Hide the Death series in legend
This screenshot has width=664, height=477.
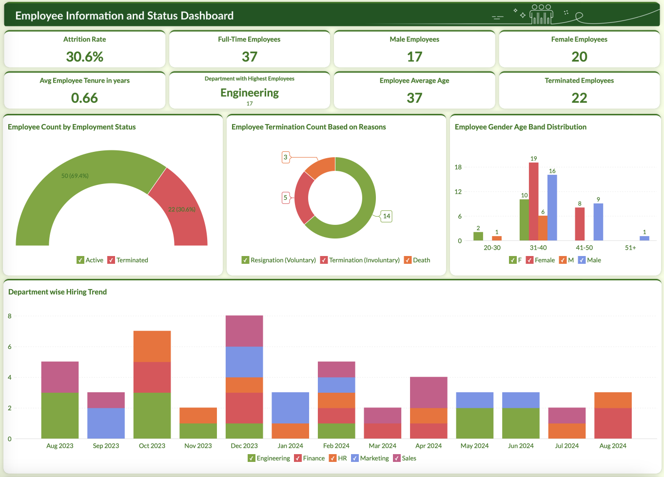pyautogui.click(x=408, y=260)
